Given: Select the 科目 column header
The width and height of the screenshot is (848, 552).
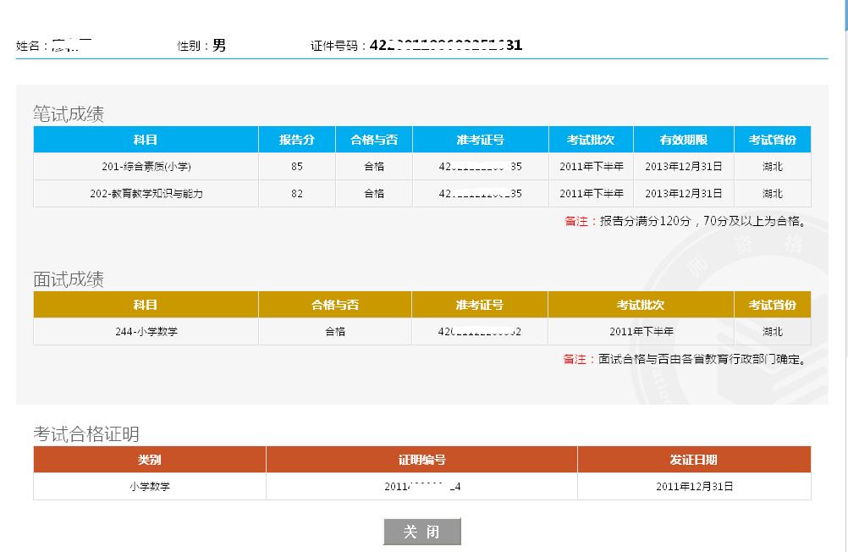Looking at the screenshot, I should click(x=144, y=139).
